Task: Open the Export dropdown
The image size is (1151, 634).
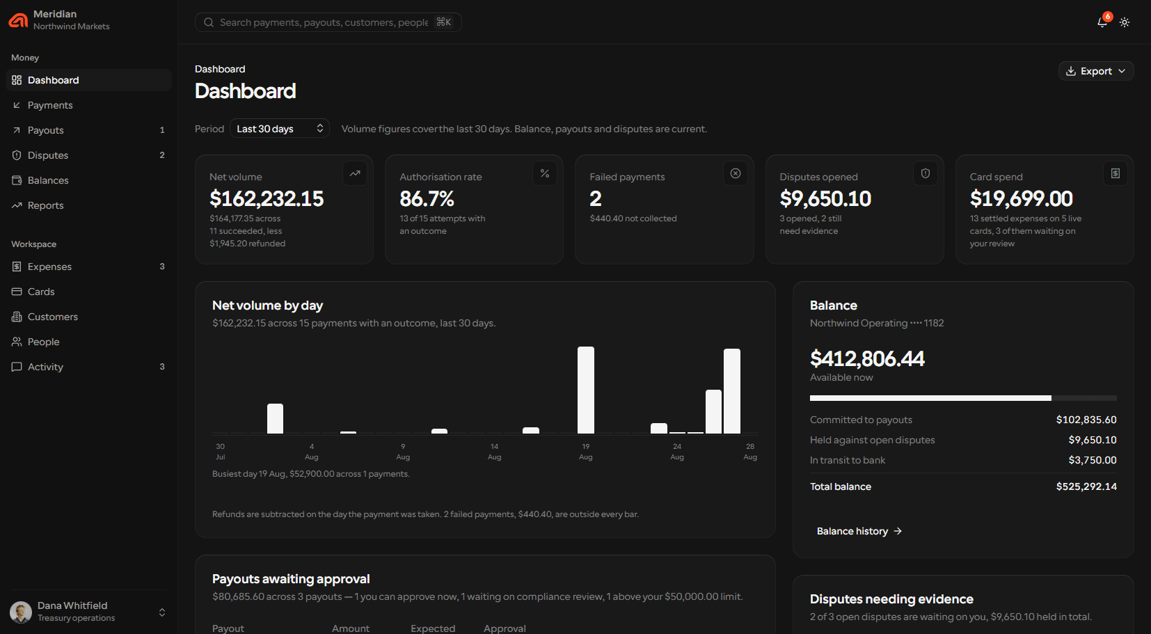Action: click(x=1096, y=71)
